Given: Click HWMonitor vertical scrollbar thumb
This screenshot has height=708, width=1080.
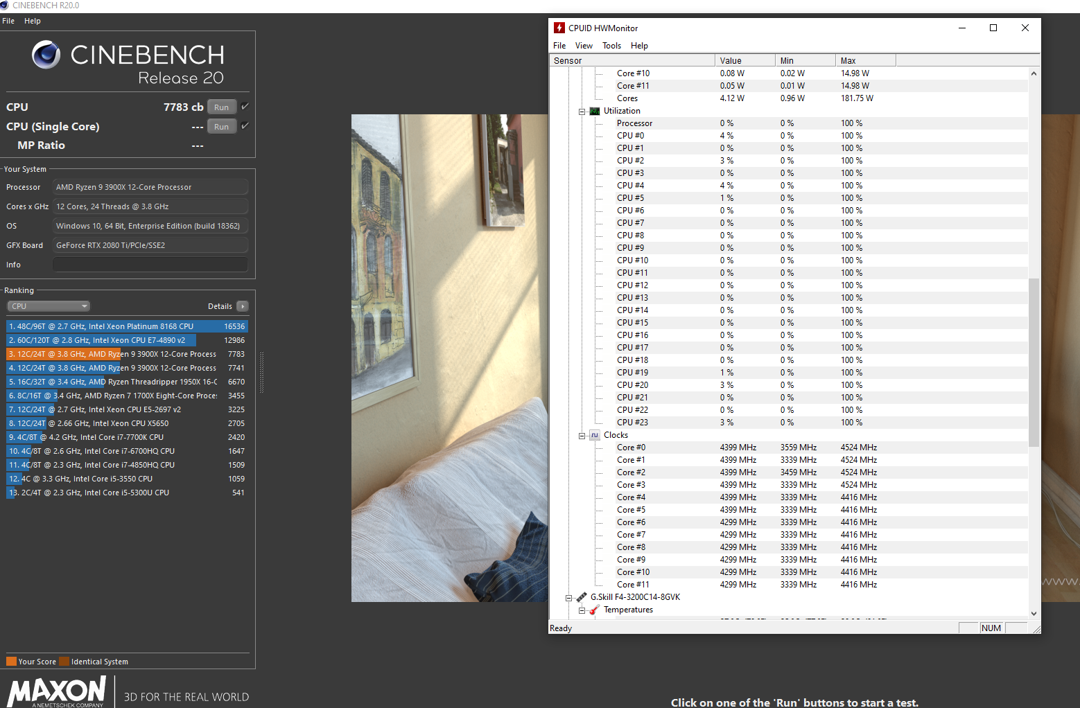Looking at the screenshot, I should 1034,362.
